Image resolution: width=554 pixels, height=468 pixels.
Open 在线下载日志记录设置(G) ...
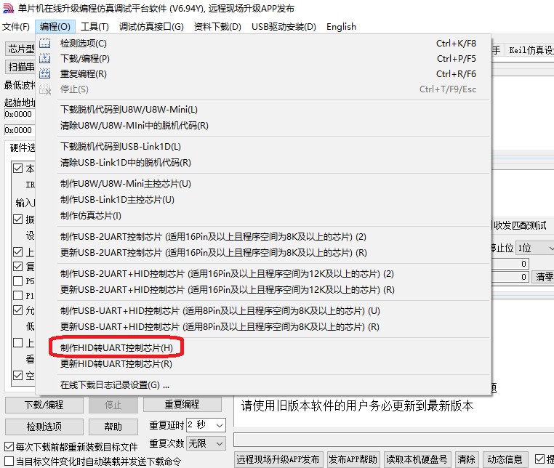pos(263,385)
